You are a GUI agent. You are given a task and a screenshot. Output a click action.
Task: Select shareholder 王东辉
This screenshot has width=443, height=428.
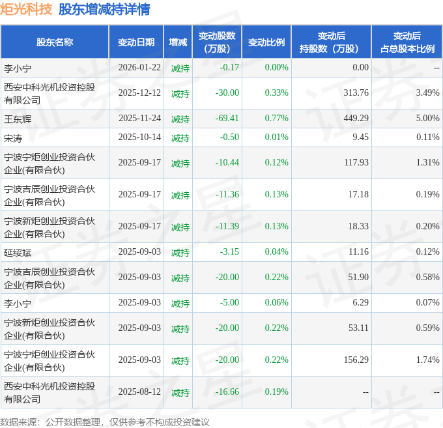[x=18, y=119]
